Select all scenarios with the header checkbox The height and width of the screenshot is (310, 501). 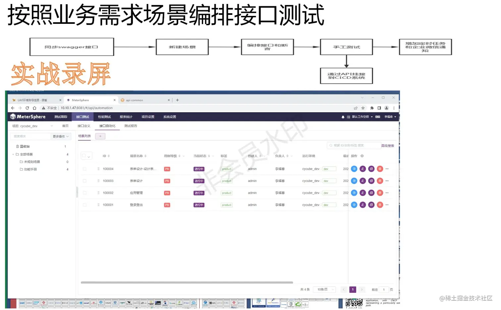click(x=84, y=155)
